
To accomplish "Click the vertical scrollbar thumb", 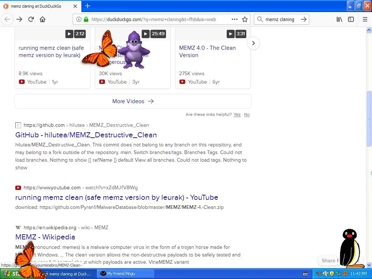I will pos(369,119).
